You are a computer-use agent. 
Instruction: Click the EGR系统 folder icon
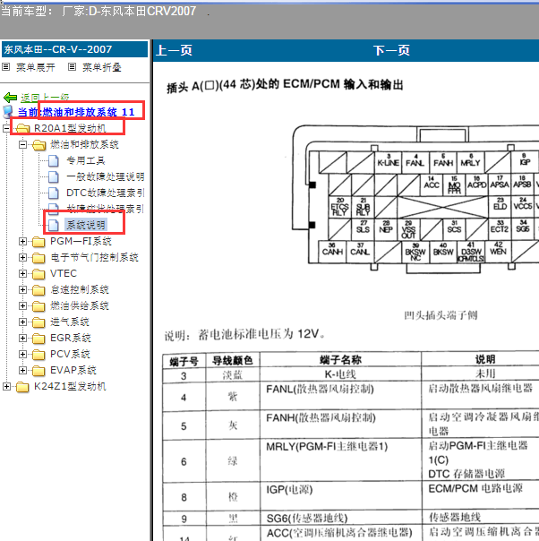coord(38,339)
